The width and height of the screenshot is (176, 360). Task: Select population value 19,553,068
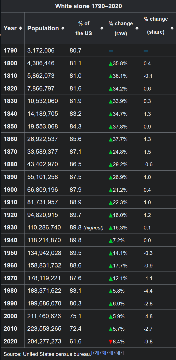43,126
